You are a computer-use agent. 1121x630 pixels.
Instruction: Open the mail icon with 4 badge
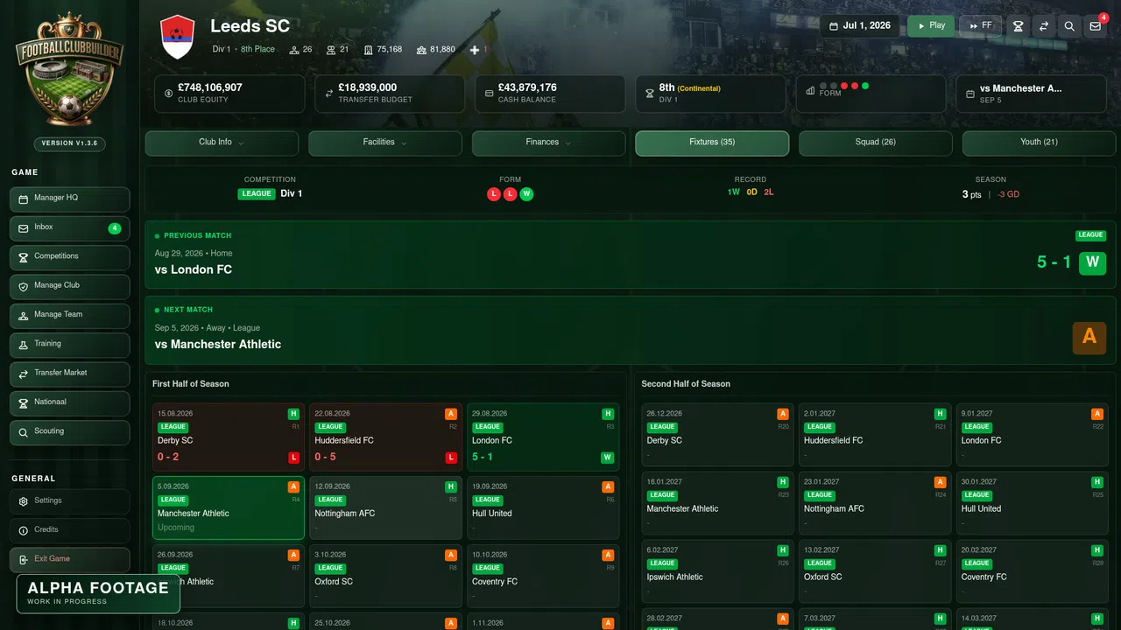(x=1095, y=26)
